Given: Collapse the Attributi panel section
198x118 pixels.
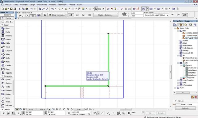Looking at the screenshot, I should [x=176, y=101].
